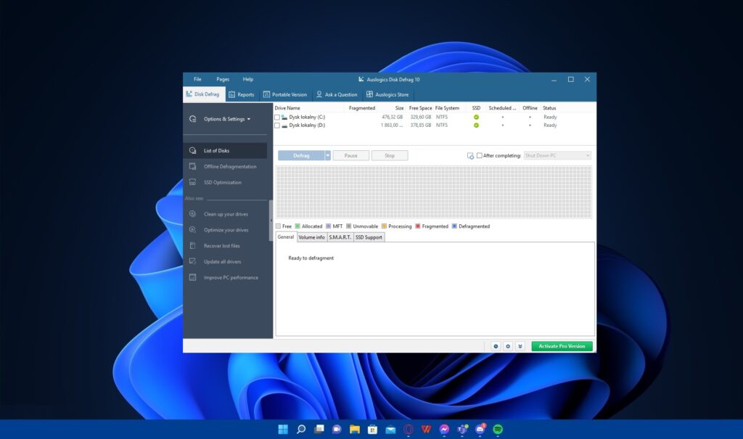Click the drive icon for Dysk lokalny (D:)

point(284,125)
